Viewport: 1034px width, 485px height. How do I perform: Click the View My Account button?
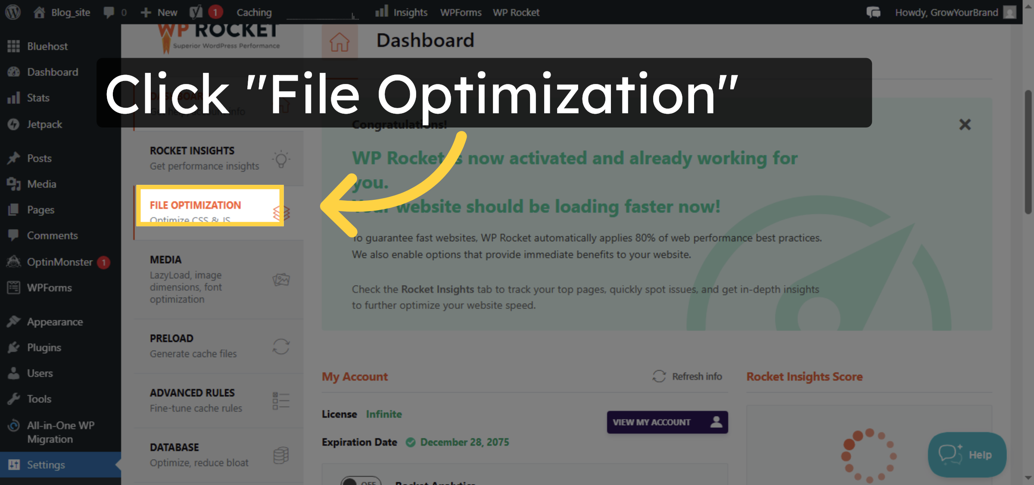(667, 422)
